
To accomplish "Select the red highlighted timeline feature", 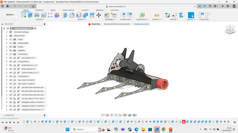I will tap(184, 122).
